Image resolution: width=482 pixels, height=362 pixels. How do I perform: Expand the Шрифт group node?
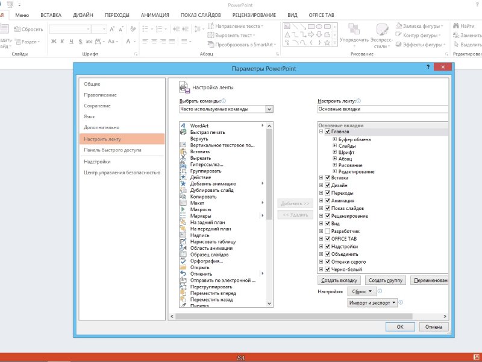click(335, 152)
